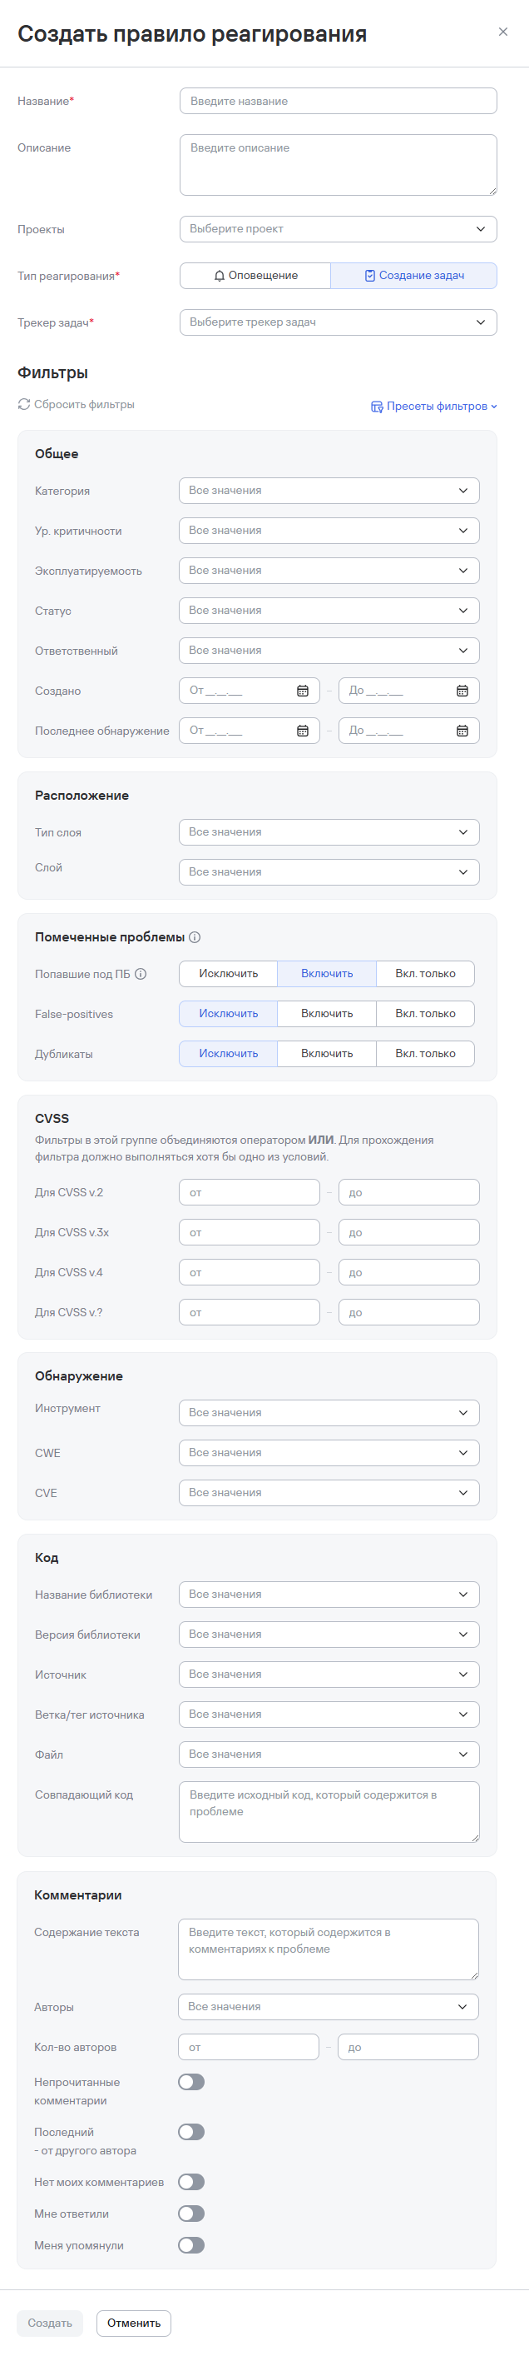Click info icon next to Помеченные проблемы

pyautogui.click(x=195, y=936)
